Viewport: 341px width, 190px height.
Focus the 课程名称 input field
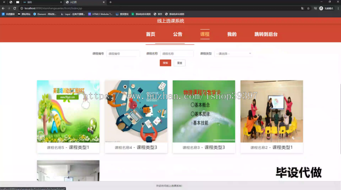click(177, 54)
